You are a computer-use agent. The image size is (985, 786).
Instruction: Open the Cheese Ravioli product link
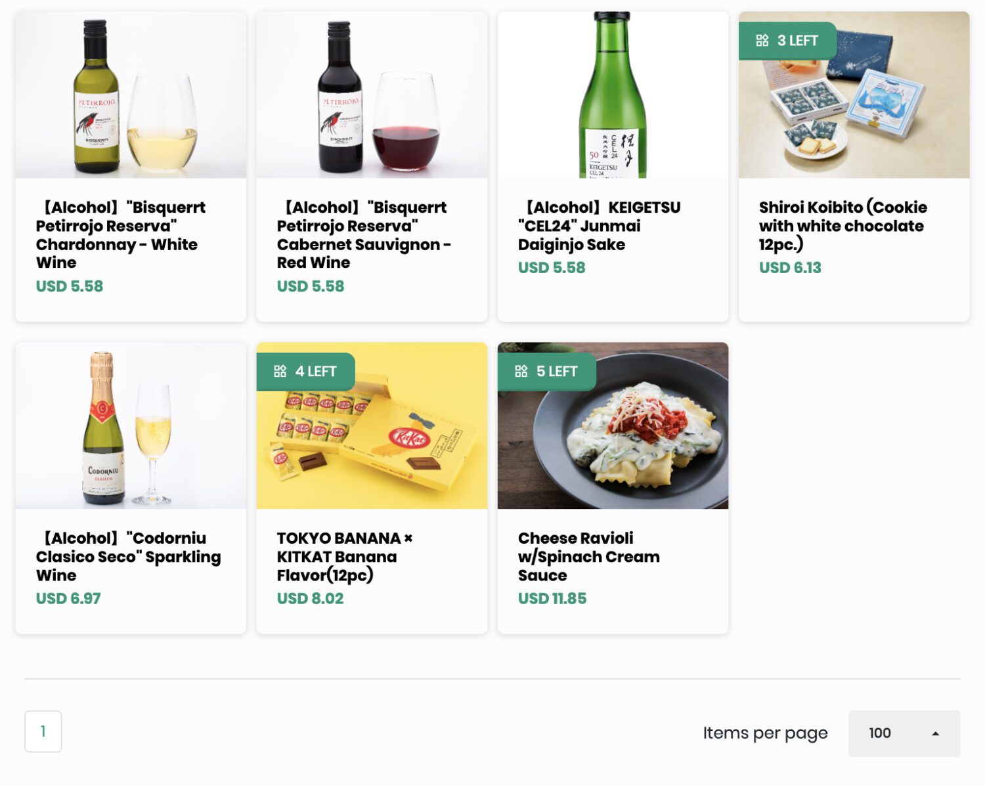(x=588, y=557)
